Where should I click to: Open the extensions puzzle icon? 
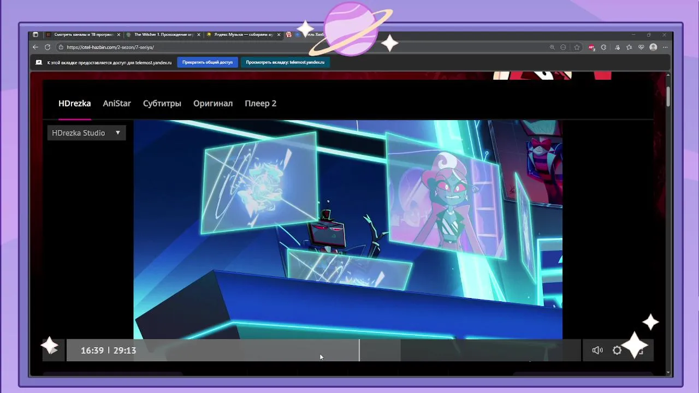(x=603, y=47)
